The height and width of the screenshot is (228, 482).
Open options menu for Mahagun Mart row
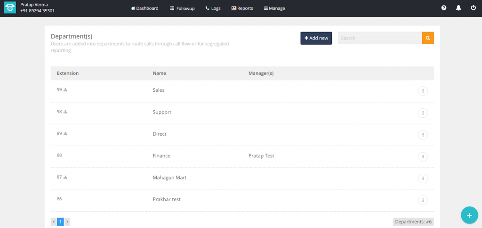pos(423,179)
